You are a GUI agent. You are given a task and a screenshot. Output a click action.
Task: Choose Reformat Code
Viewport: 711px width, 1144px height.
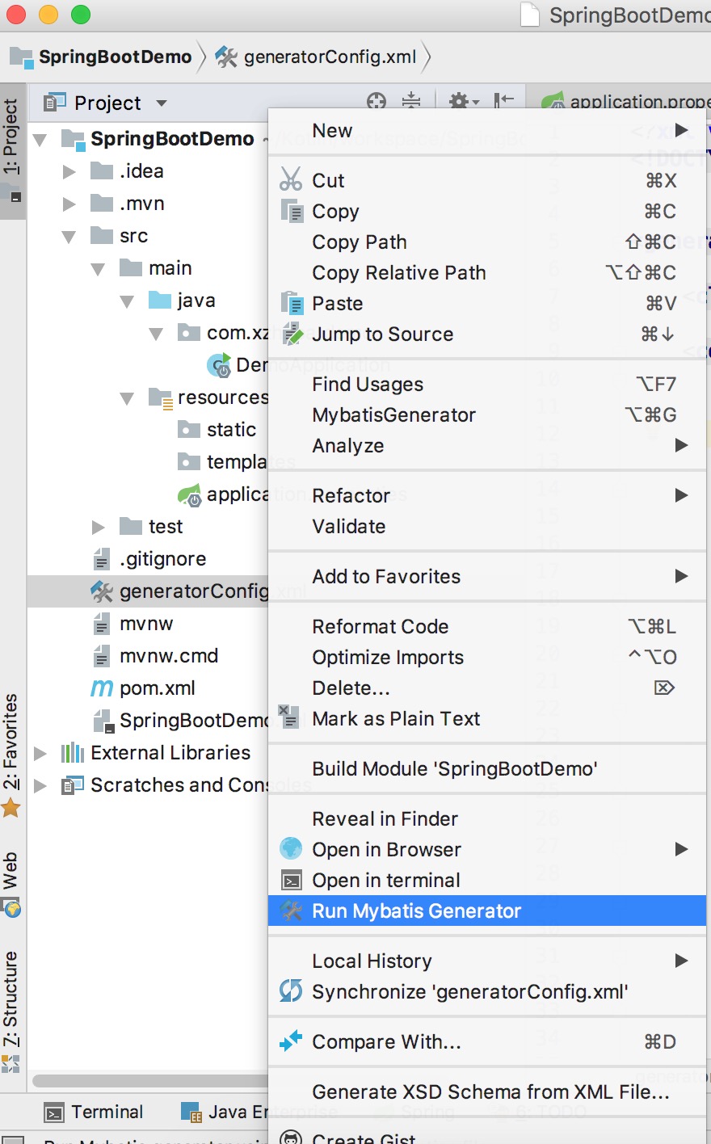click(487, 626)
